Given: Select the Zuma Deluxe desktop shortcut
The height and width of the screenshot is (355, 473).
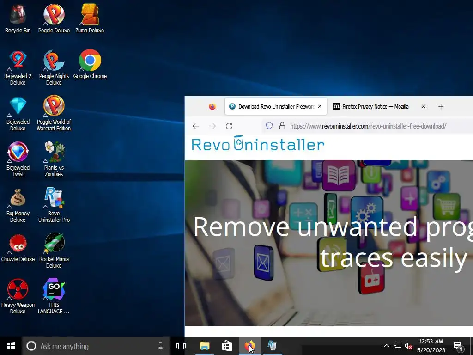Looking at the screenshot, I should tap(90, 18).
